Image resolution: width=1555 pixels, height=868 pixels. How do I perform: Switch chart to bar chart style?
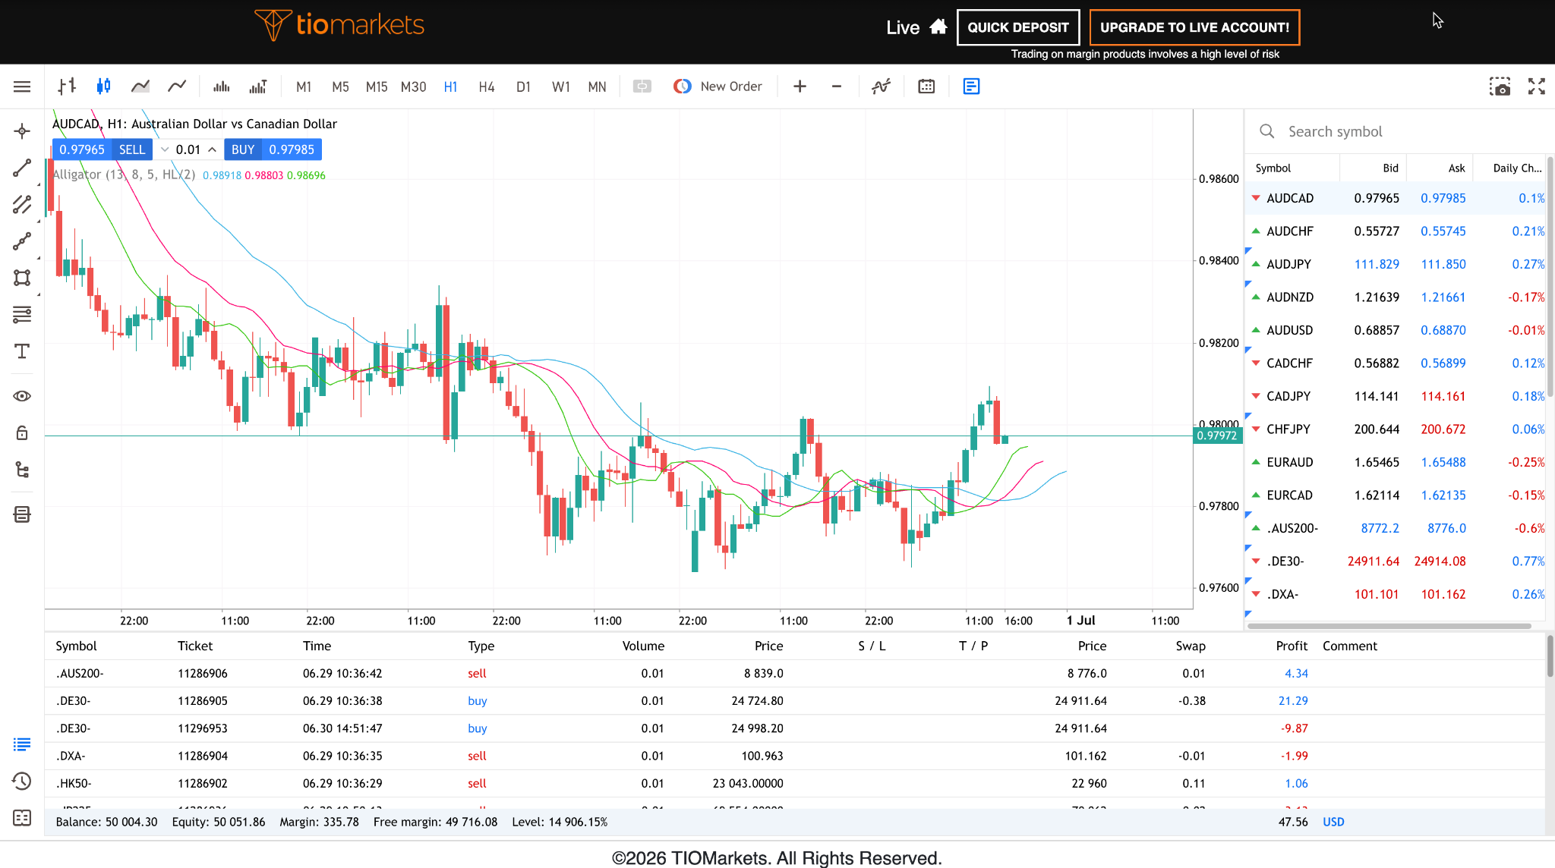67,86
